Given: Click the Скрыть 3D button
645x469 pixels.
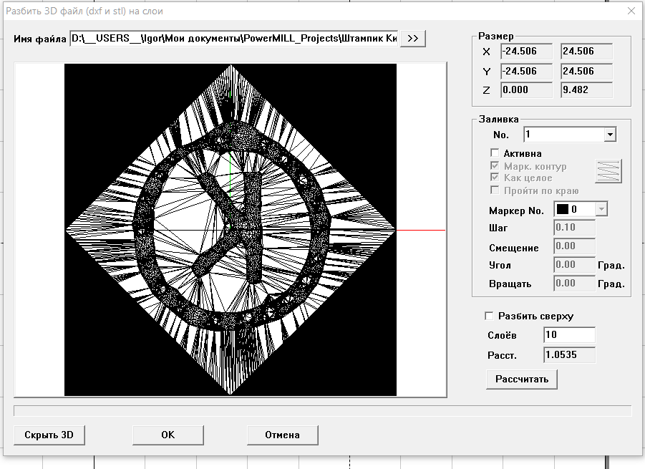Looking at the screenshot, I should point(49,435).
